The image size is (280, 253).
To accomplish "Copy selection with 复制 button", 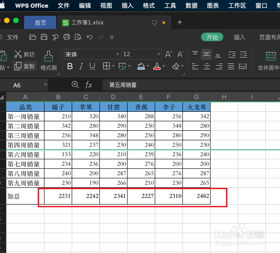I will pos(25,66).
